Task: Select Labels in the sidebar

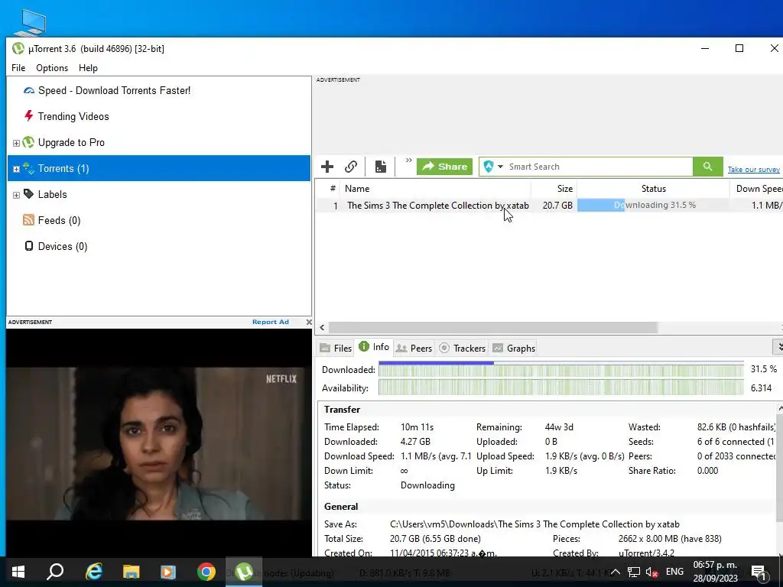Action: [x=53, y=195]
